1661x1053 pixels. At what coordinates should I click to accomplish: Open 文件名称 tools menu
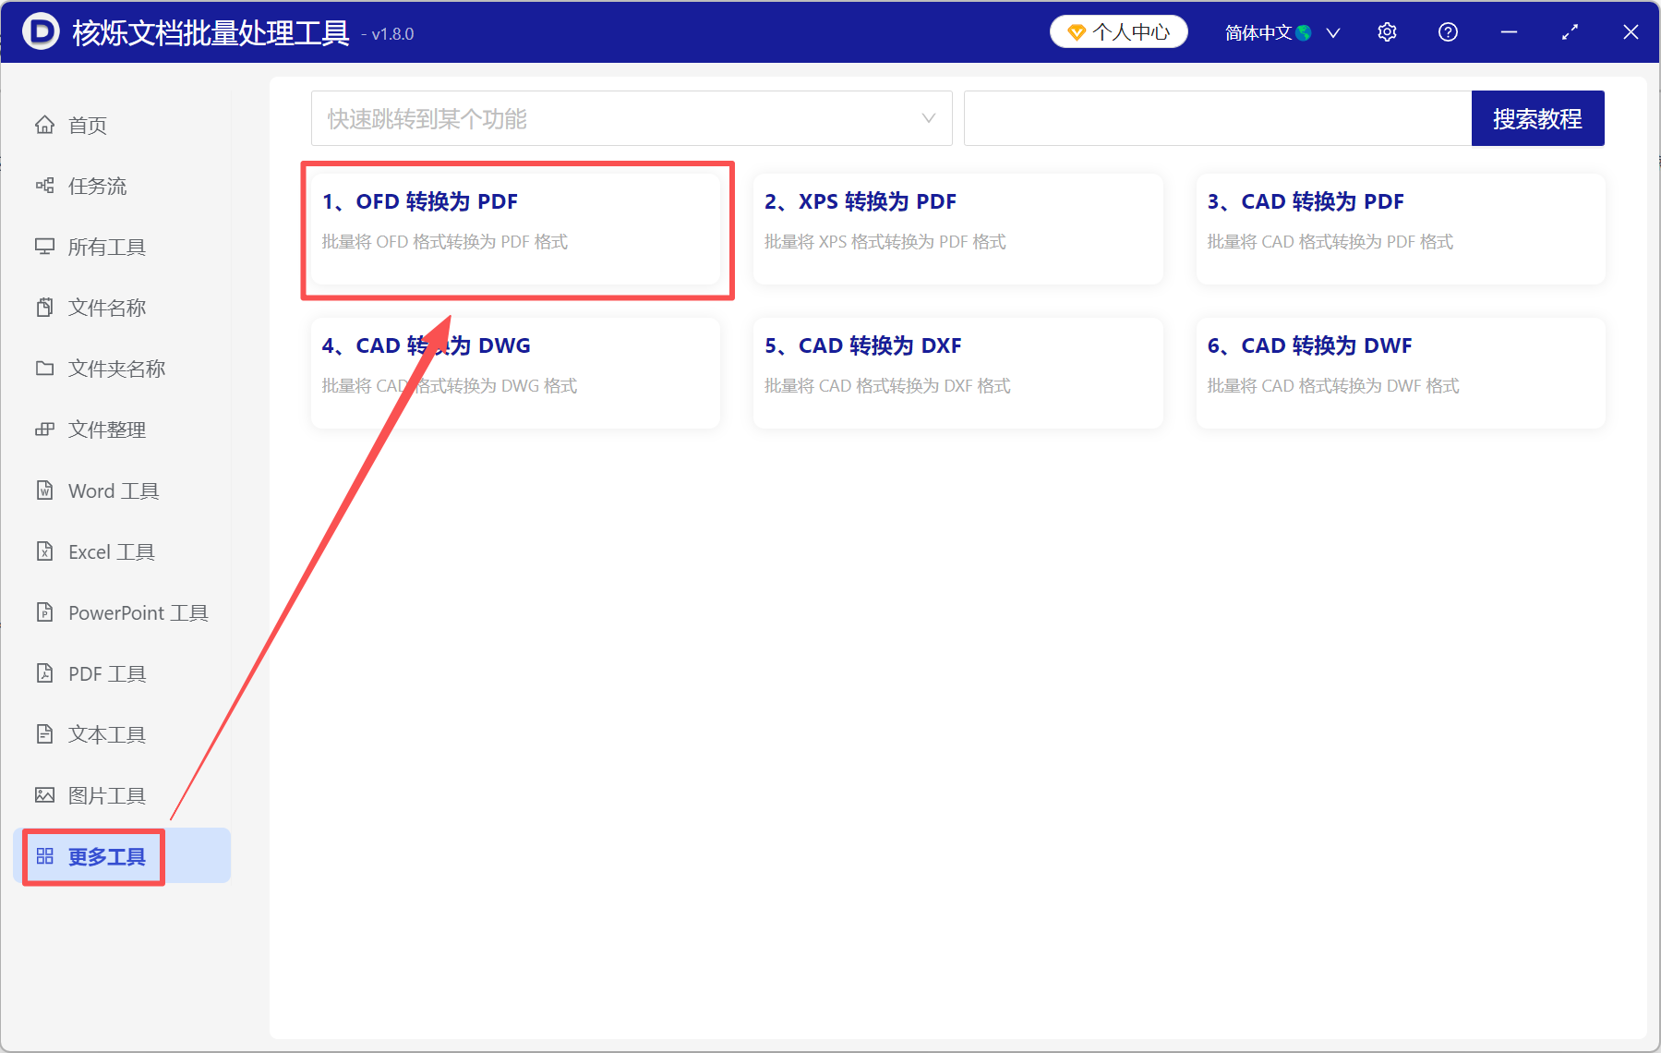[x=122, y=308]
